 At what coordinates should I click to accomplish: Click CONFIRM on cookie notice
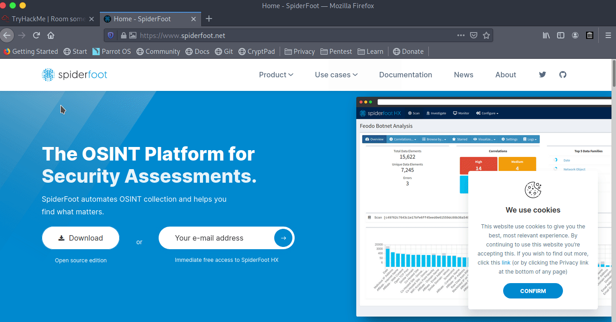click(x=533, y=291)
